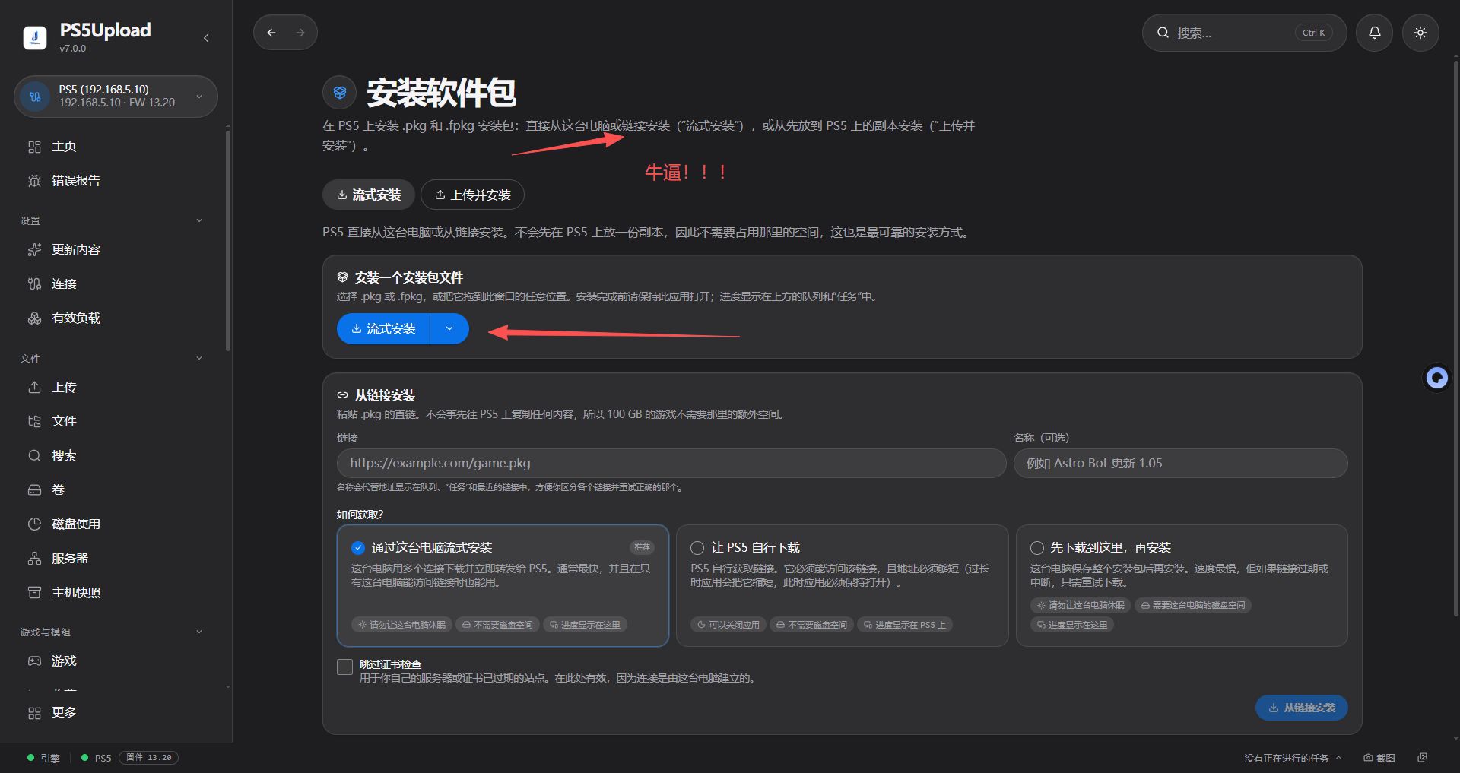
Task: Click blue 流式安装 install button
Action: click(383, 328)
